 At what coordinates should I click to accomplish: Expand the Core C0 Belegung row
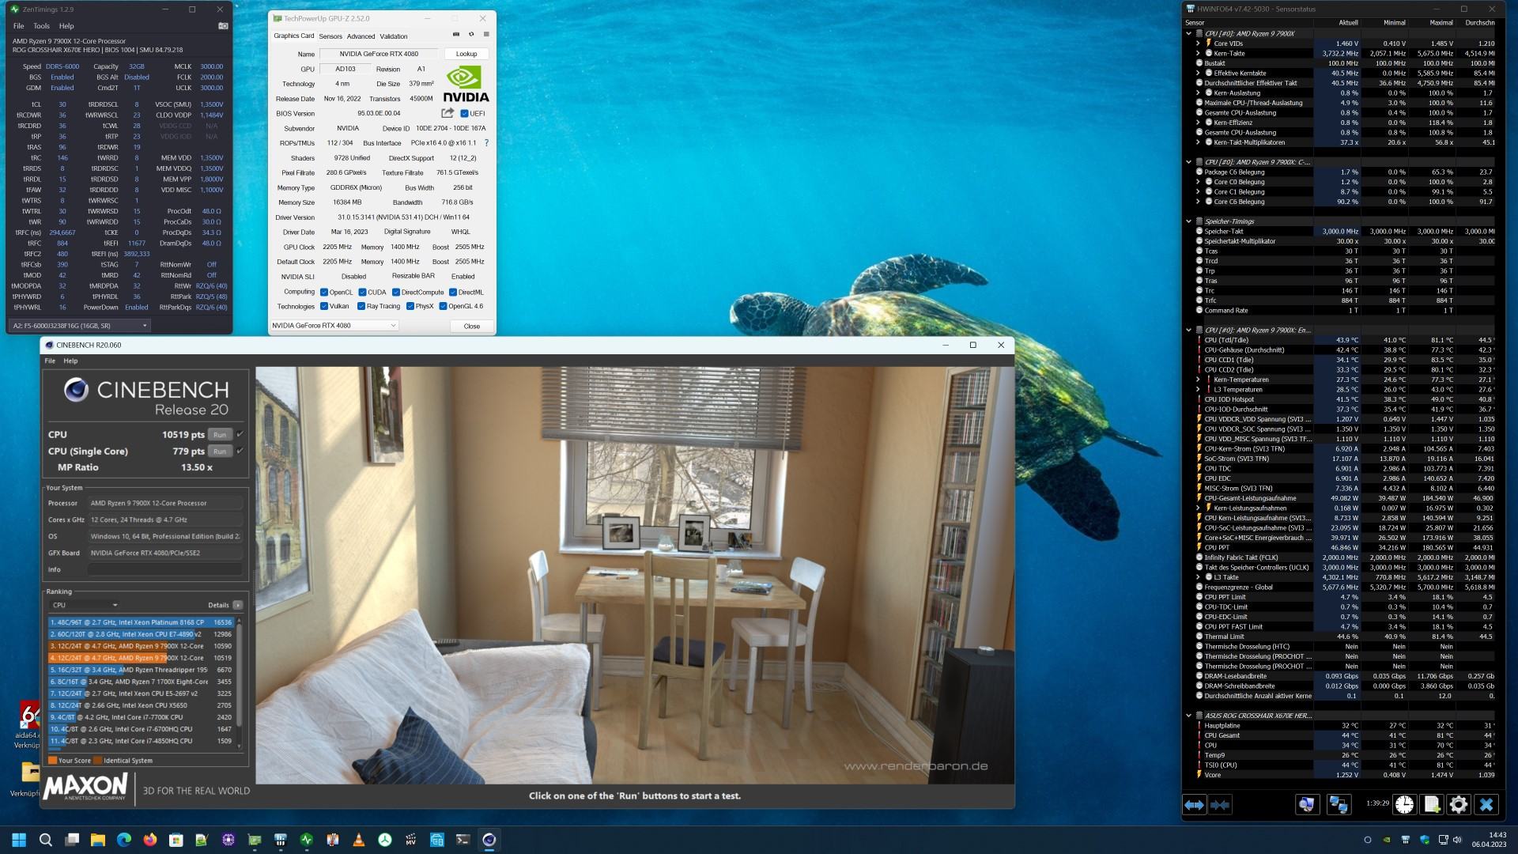[1198, 182]
